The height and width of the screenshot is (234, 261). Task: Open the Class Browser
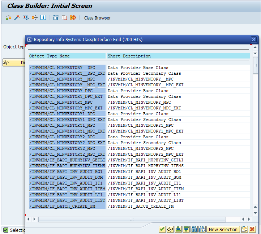[97, 18]
